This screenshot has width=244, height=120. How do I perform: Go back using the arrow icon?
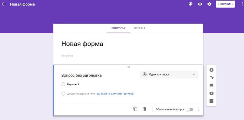[3, 4]
